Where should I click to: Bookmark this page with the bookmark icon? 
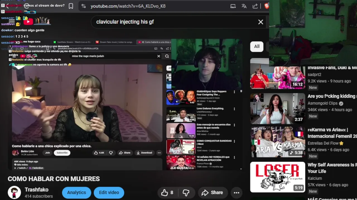tap(71, 6)
